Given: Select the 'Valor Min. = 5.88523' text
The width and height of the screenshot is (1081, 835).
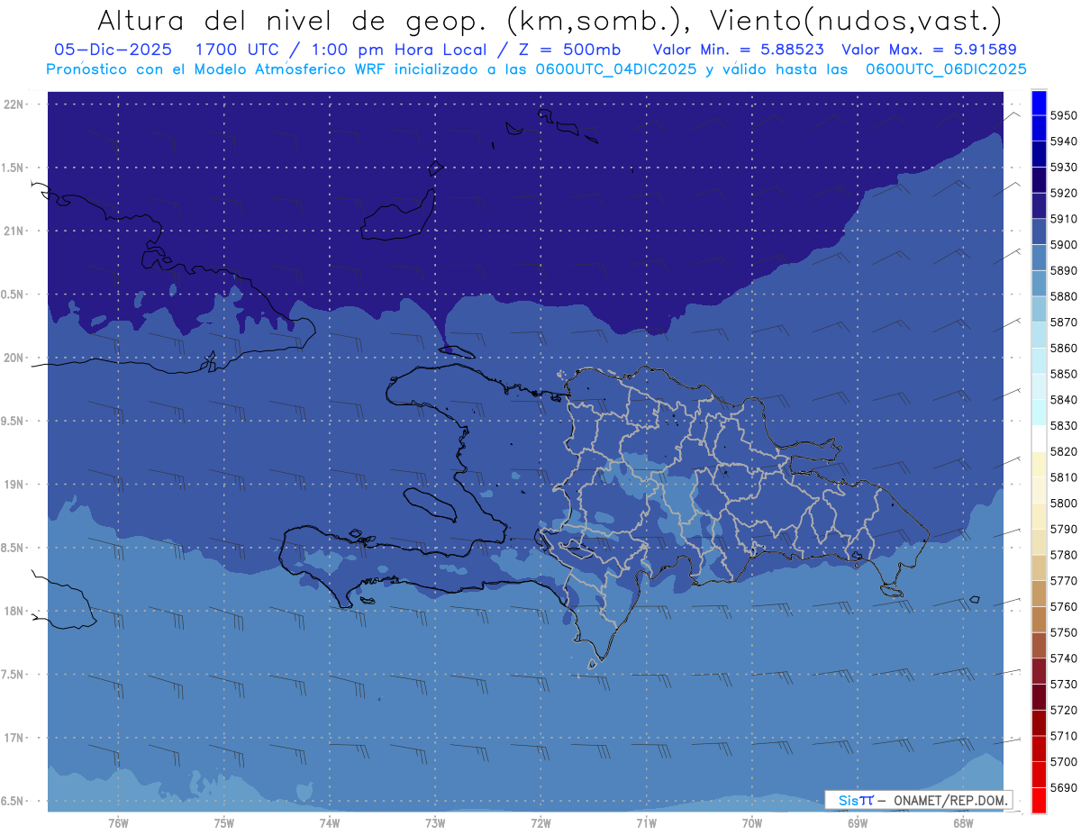Looking at the screenshot, I should 739,50.
